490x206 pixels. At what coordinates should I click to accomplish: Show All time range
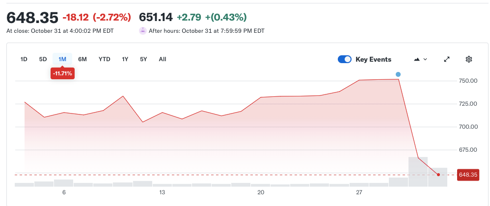pyautogui.click(x=163, y=59)
